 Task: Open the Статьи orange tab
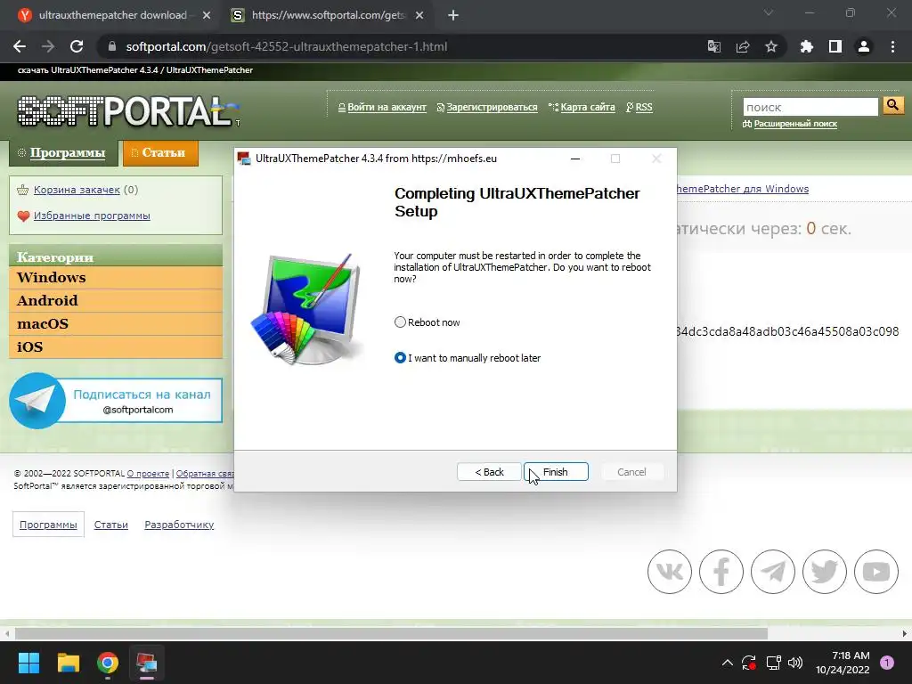tap(160, 153)
